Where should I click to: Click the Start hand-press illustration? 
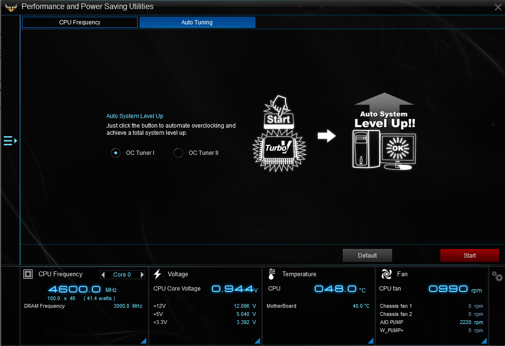(x=279, y=112)
